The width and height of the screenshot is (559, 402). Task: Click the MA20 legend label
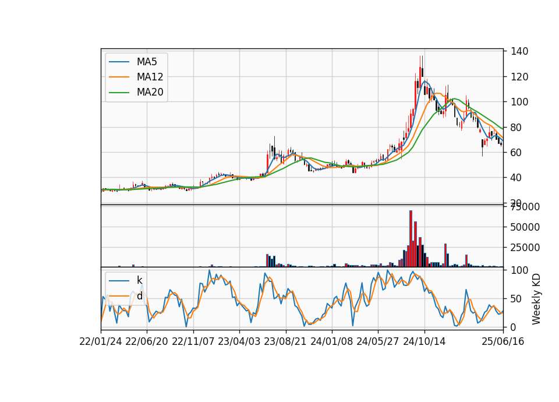click(x=150, y=93)
